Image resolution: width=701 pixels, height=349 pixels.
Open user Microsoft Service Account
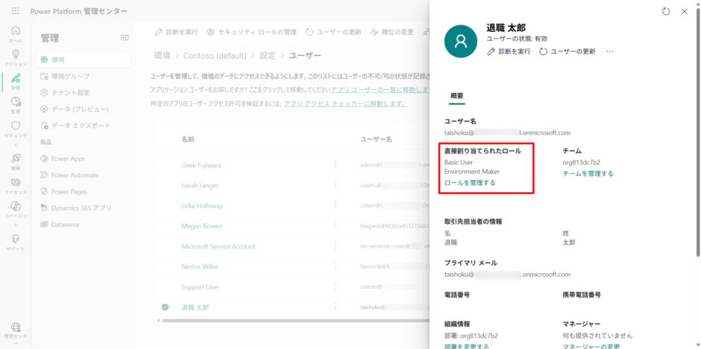click(x=219, y=246)
